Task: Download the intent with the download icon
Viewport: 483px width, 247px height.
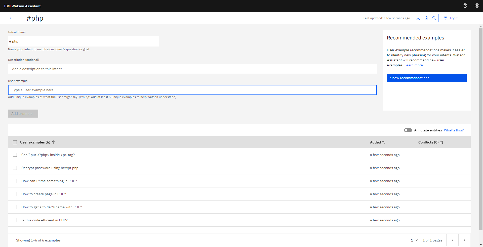Action: [418, 18]
